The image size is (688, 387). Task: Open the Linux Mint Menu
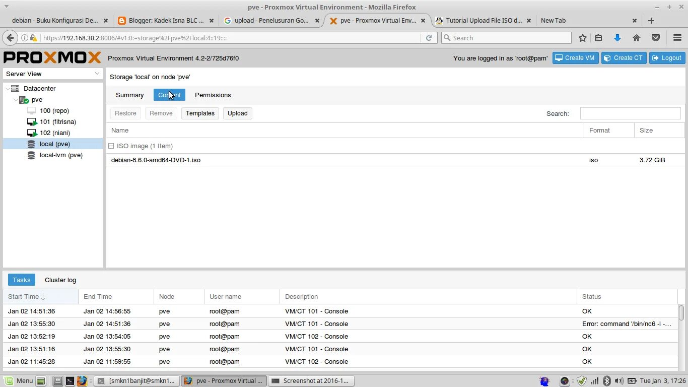tap(19, 381)
